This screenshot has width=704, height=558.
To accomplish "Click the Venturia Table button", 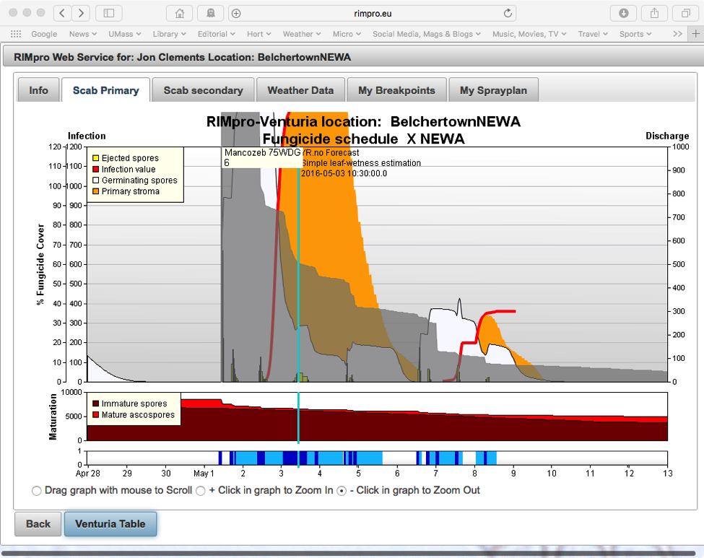I will click(110, 524).
